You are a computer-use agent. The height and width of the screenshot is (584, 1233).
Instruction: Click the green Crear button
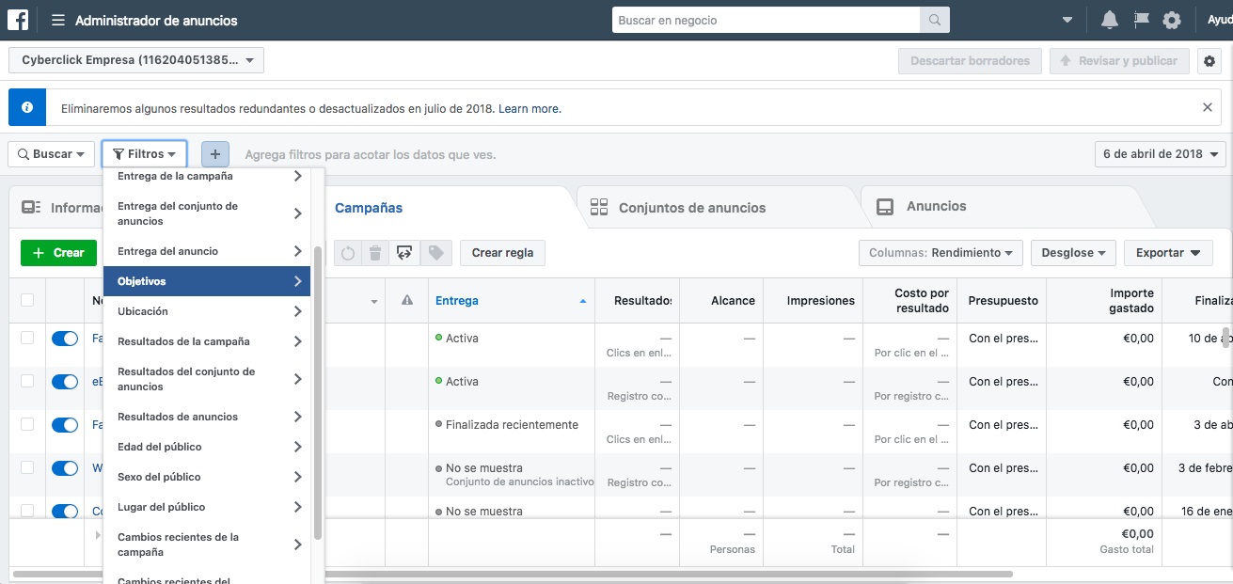click(x=58, y=253)
